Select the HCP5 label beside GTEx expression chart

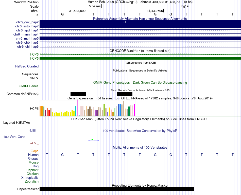click(34, 109)
